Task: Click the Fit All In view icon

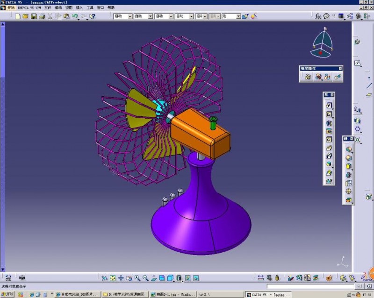Action: click(x=113, y=278)
